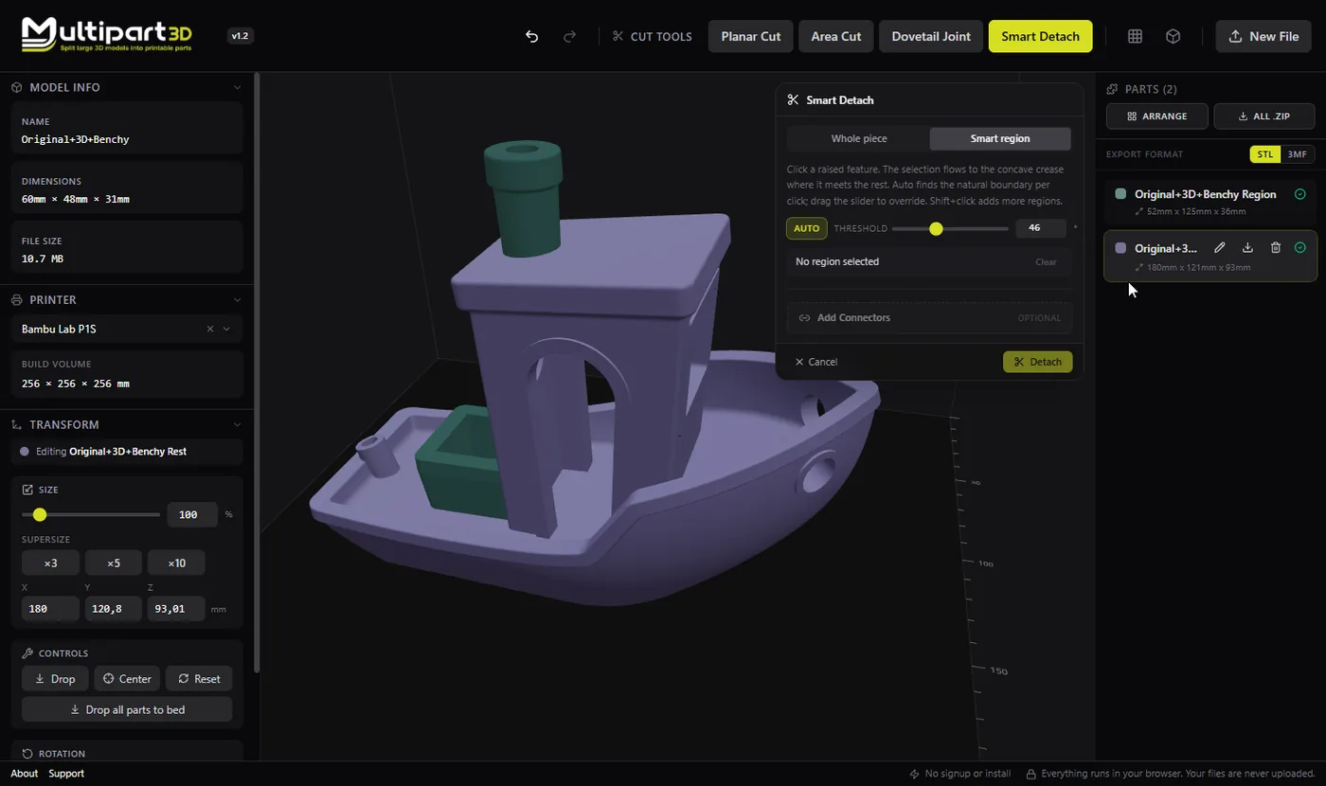Screen dimensions: 1326x786
Task: Click the ARRANGE parts button
Action: click(x=1157, y=116)
